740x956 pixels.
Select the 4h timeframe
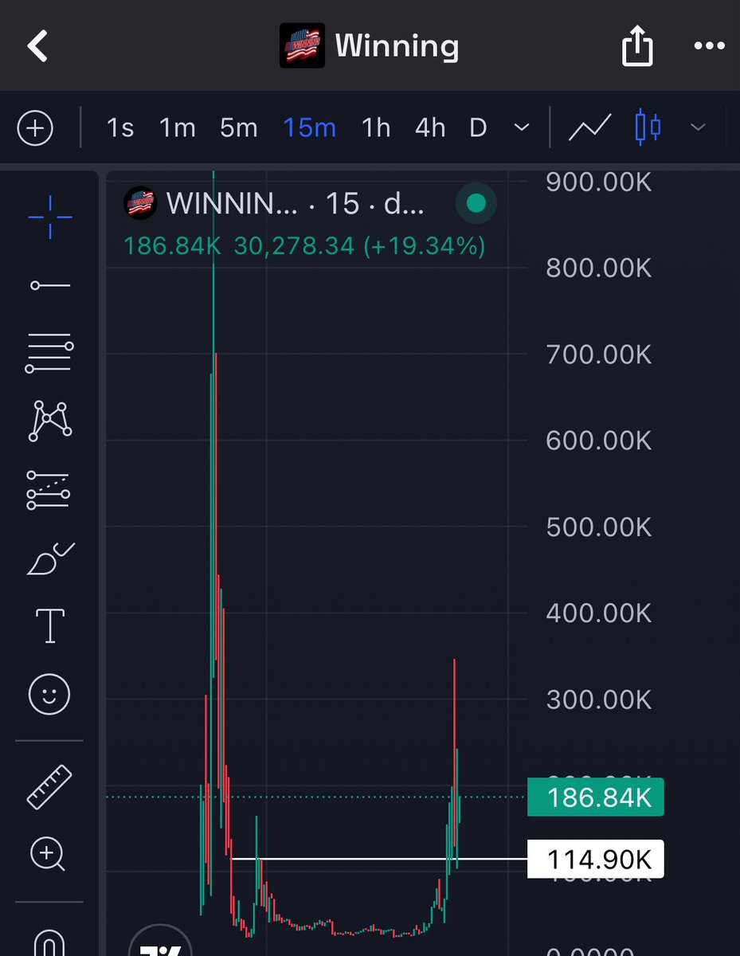430,127
